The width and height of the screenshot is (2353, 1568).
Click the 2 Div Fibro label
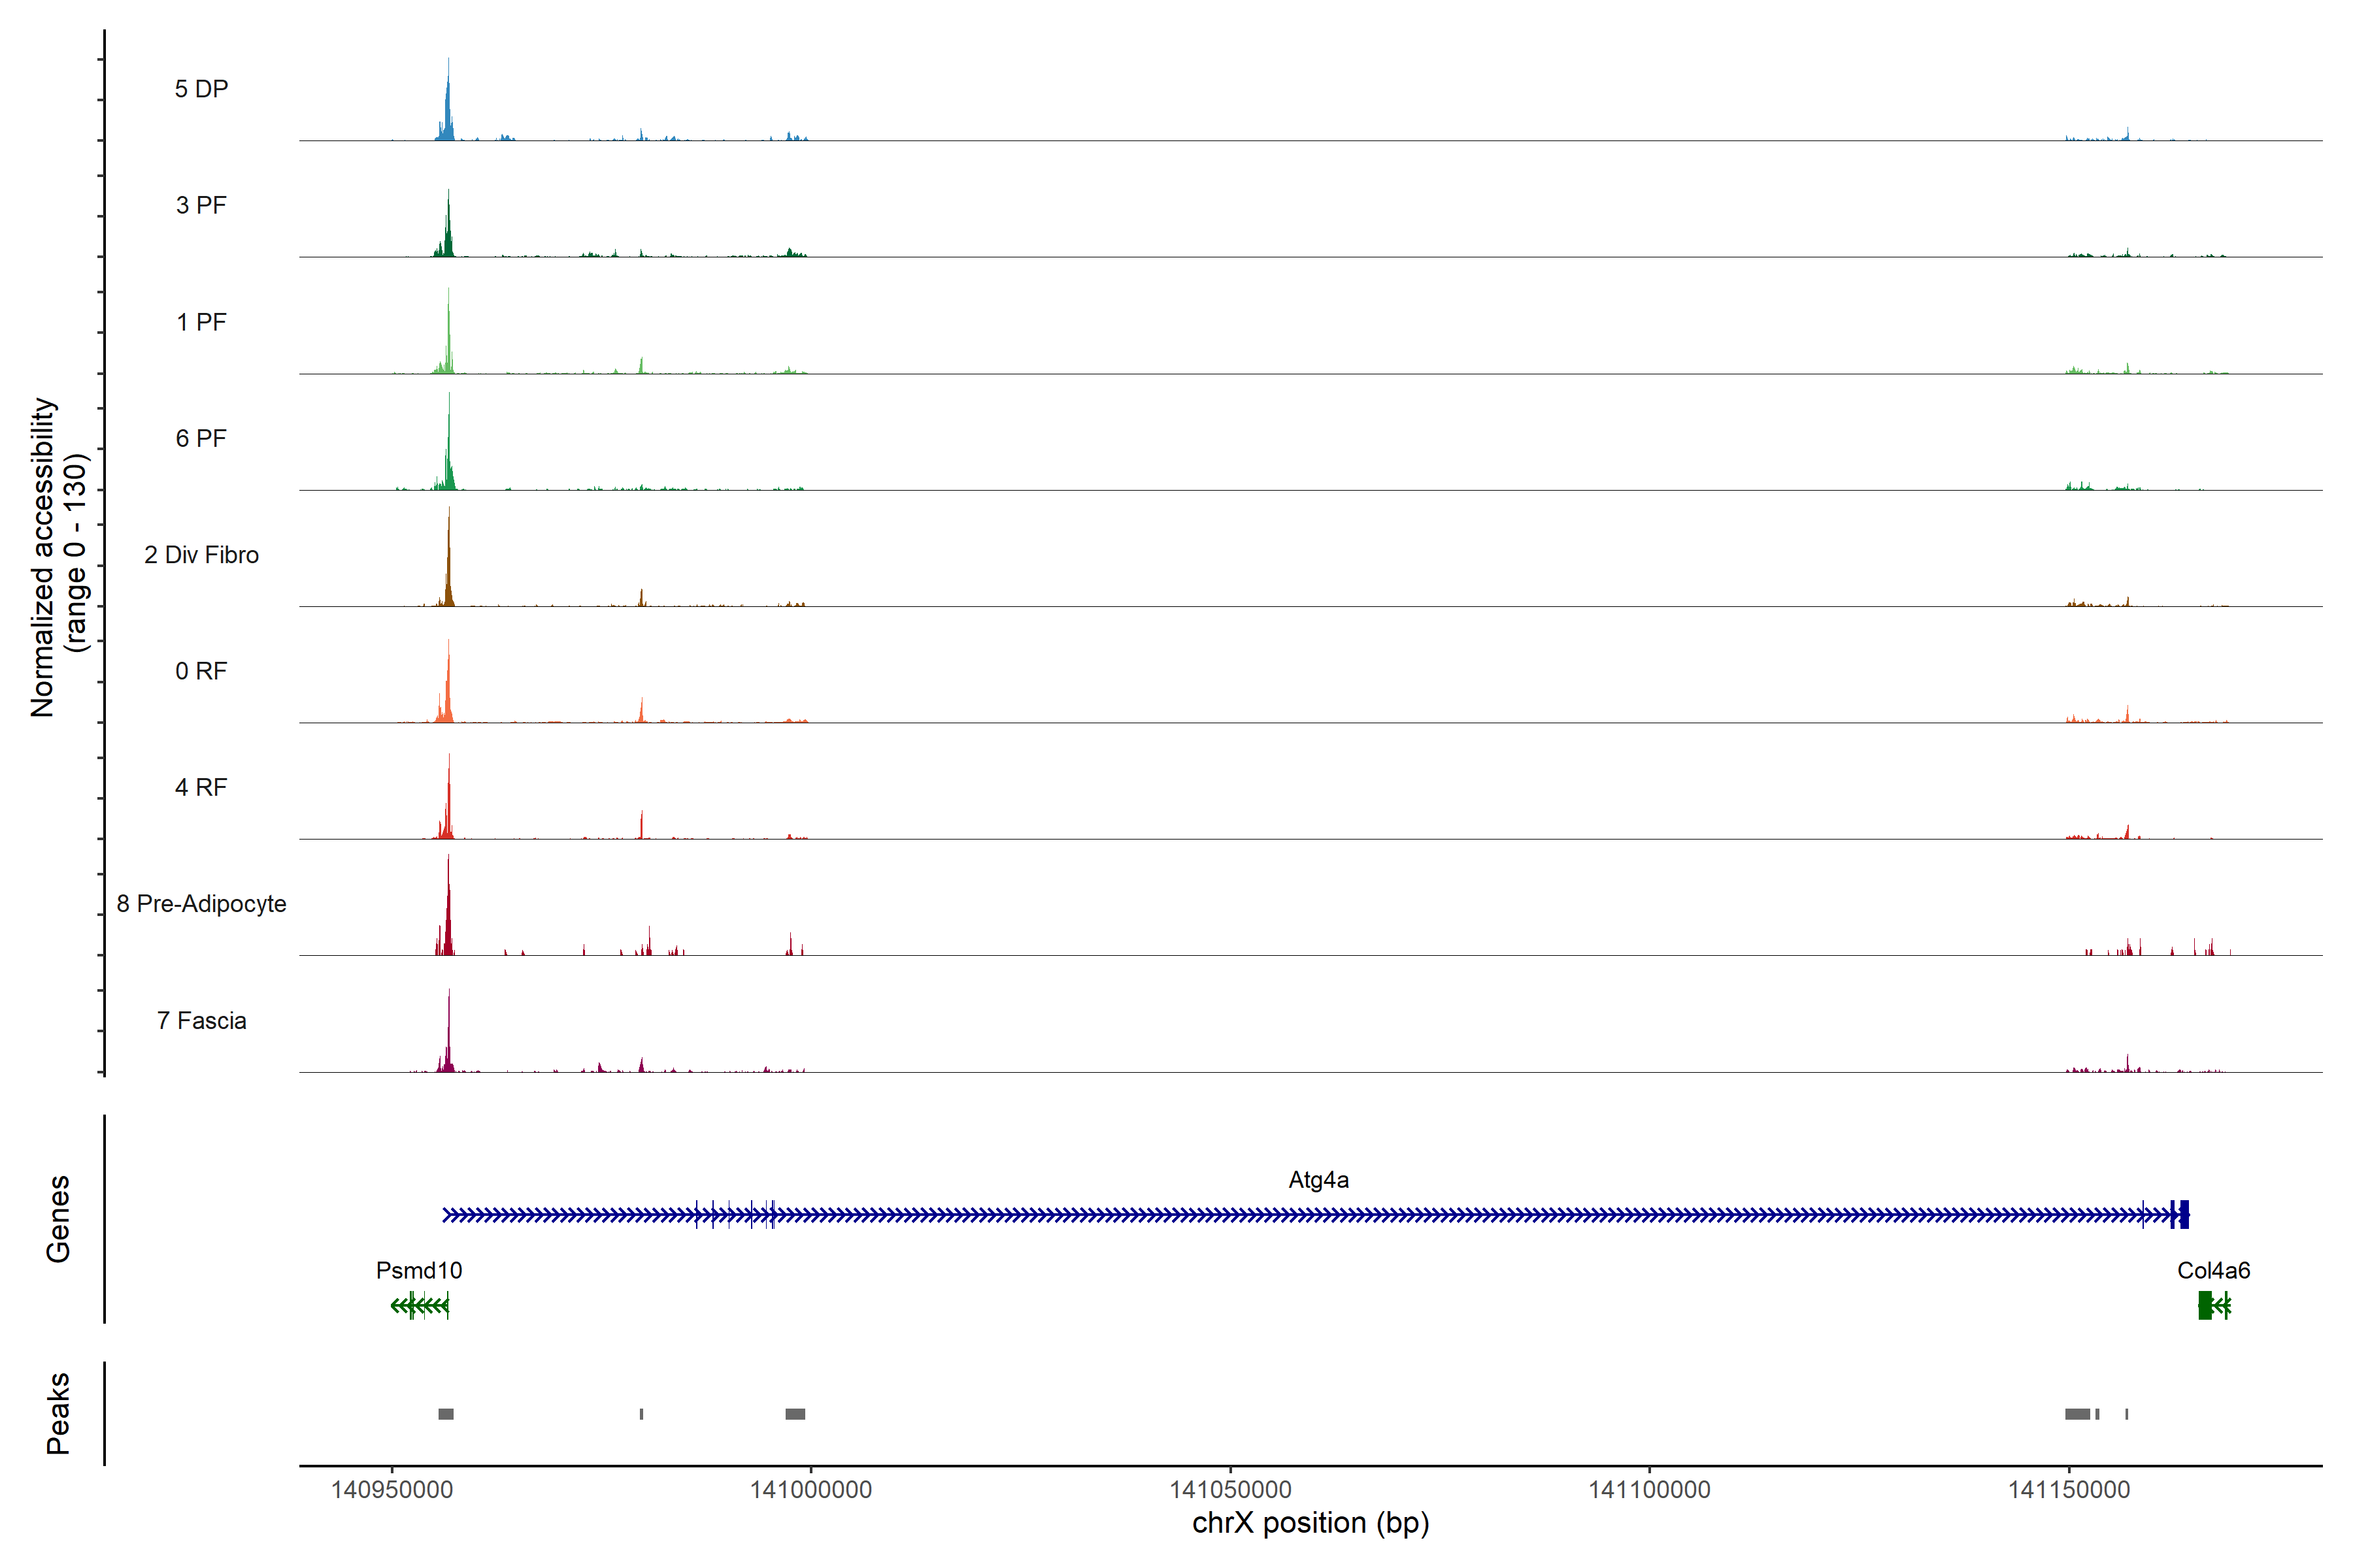(x=201, y=555)
